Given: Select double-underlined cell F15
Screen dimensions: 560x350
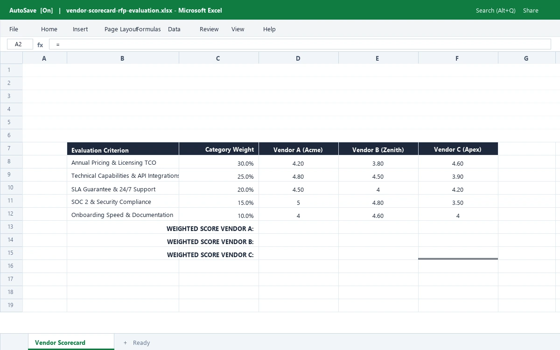Looking at the screenshot, I should pos(458,253).
